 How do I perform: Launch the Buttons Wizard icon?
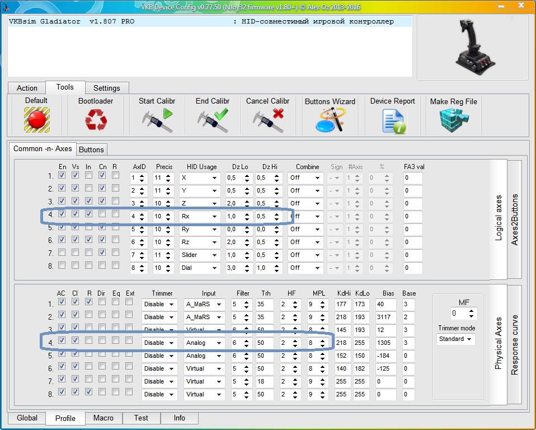(330, 120)
